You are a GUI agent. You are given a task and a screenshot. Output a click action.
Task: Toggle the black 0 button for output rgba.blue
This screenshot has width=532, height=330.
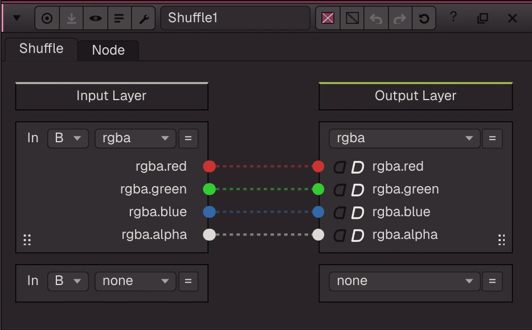[x=339, y=213]
